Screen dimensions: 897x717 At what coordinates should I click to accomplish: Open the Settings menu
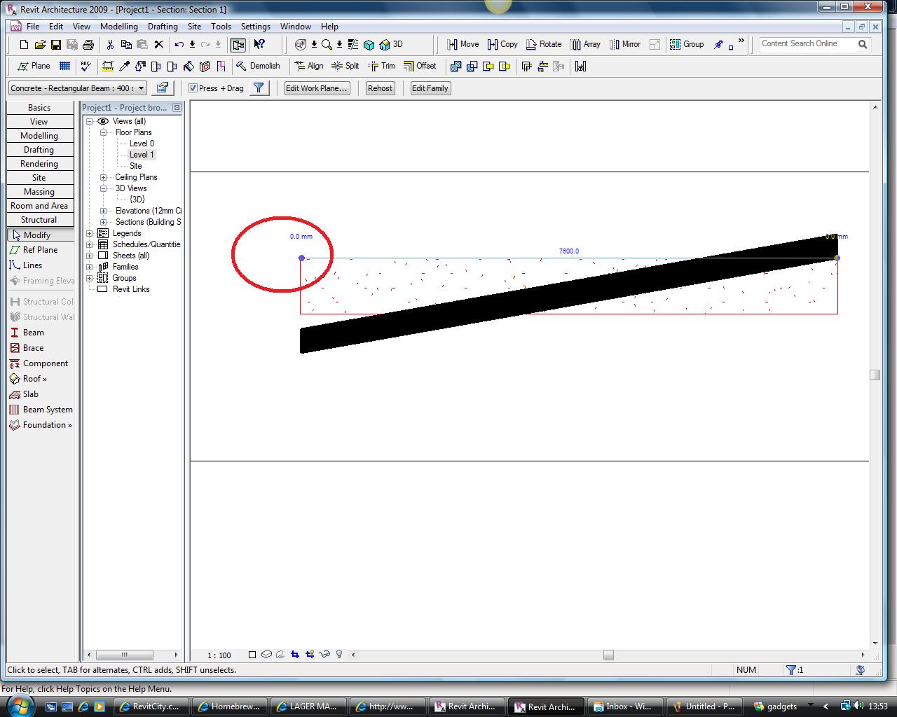coord(256,27)
